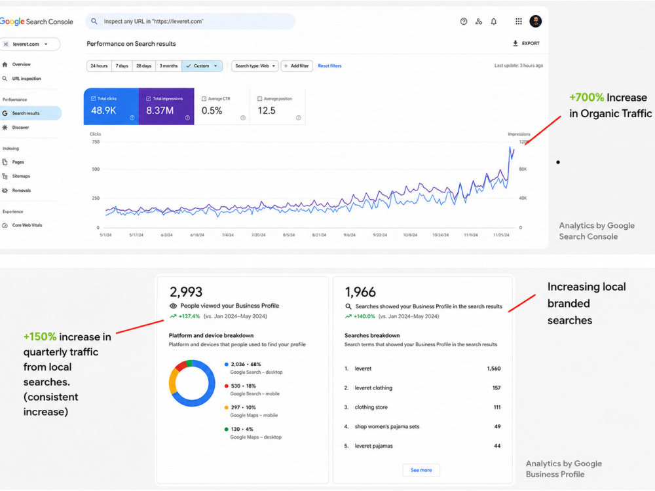Select the 7 days range tab
This screenshot has height=491, width=655.
(x=122, y=66)
